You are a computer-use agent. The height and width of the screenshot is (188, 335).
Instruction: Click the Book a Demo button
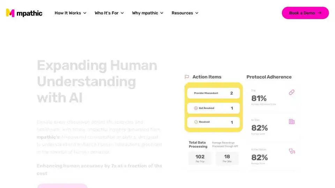tap(305, 13)
